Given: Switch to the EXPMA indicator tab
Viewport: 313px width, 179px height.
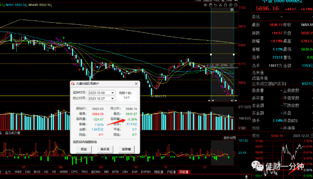Looking at the screenshot, I should (146, 172).
